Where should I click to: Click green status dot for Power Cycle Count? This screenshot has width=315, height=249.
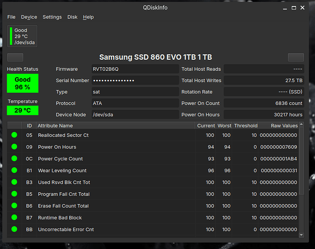[14, 158]
